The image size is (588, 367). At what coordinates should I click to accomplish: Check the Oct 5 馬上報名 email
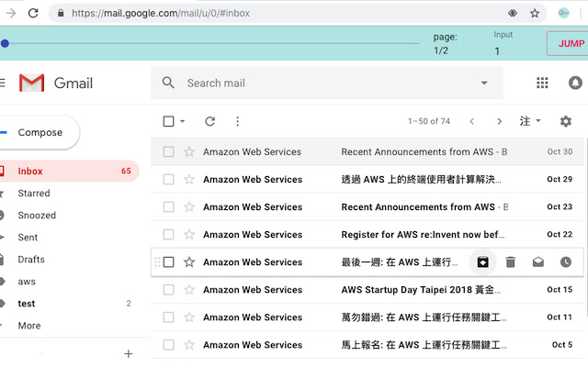click(168, 345)
